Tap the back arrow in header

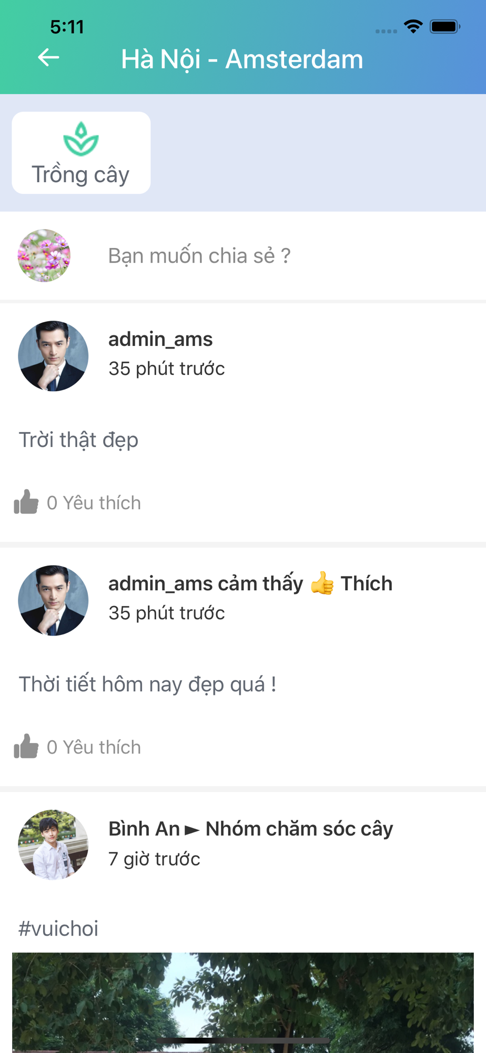pyautogui.click(x=48, y=57)
